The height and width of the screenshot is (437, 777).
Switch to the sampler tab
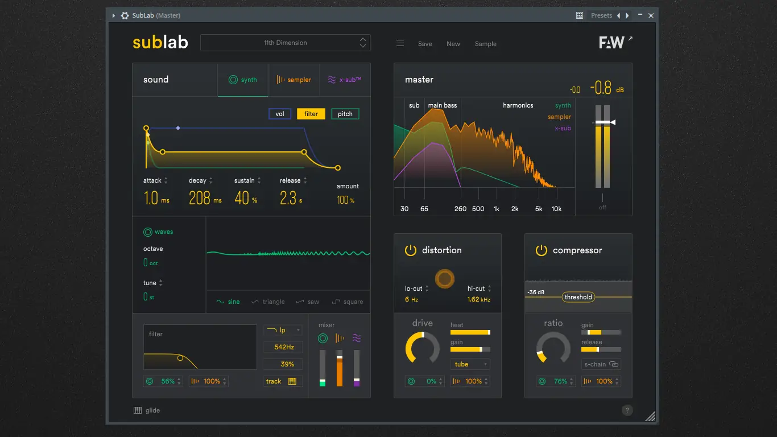(x=294, y=80)
